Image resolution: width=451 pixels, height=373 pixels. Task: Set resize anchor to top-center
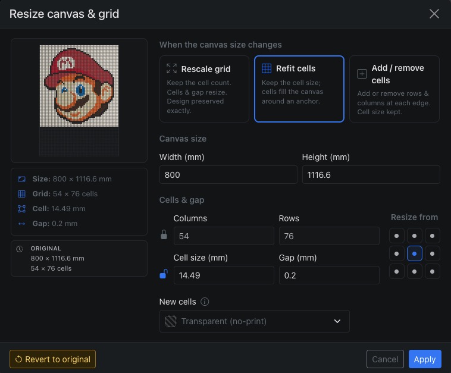point(415,236)
